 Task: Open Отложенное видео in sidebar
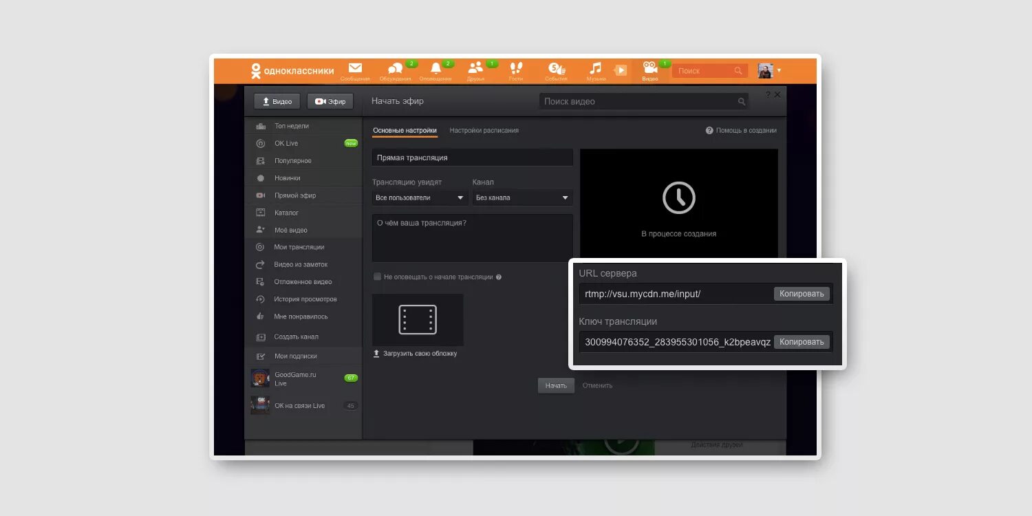coord(303,281)
